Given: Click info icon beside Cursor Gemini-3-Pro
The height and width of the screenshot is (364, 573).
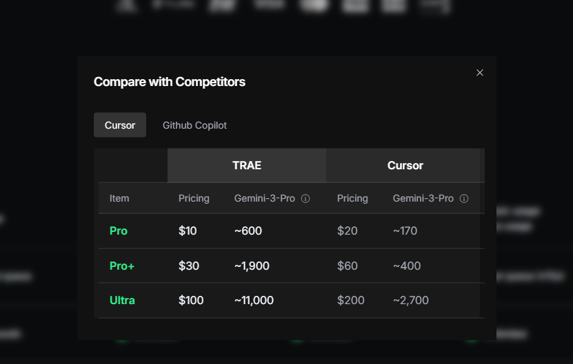Looking at the screenshot, I should (x=464, y=198).
